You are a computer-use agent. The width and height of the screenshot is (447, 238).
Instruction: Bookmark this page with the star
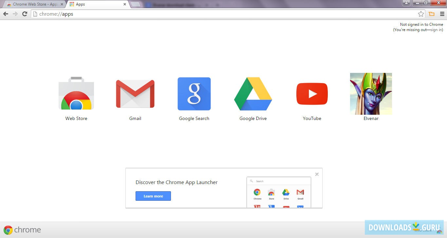click(421, 14)
